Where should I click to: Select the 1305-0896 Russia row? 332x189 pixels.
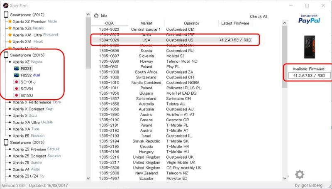click(x=172, y=51)
